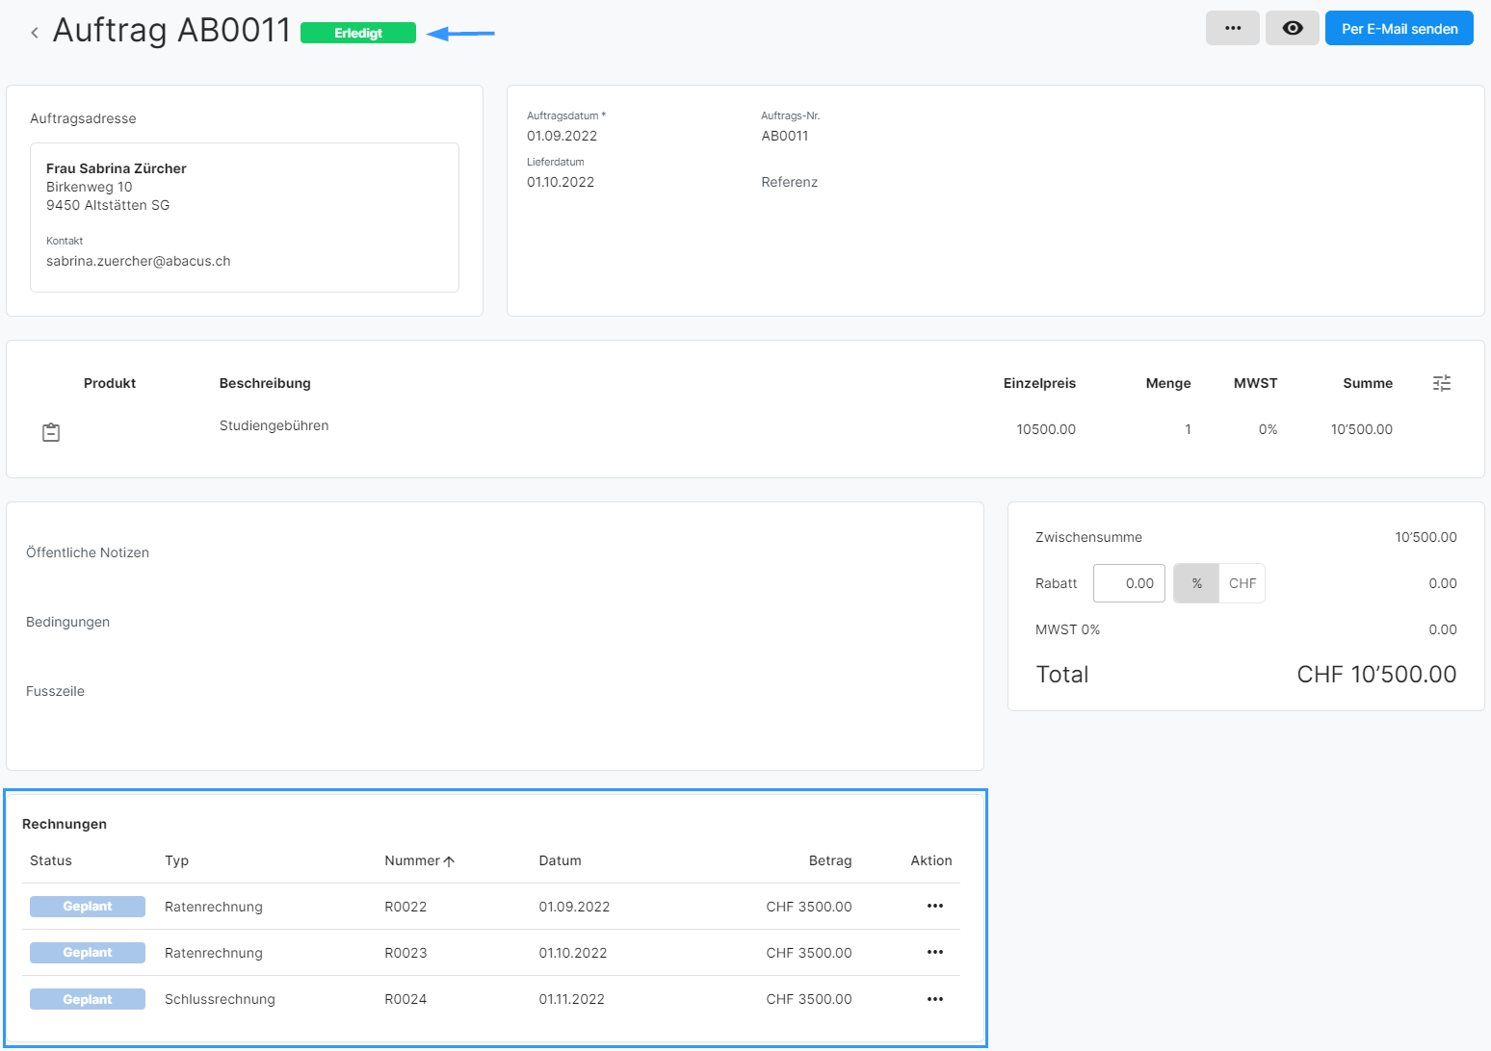
Task: Open action menu for invoice R0022
Action: 934,906
